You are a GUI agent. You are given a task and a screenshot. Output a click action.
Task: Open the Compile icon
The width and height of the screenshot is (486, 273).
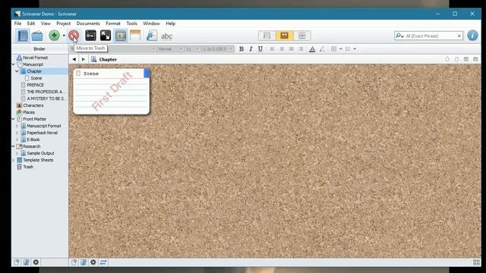(x=152, y=36)
